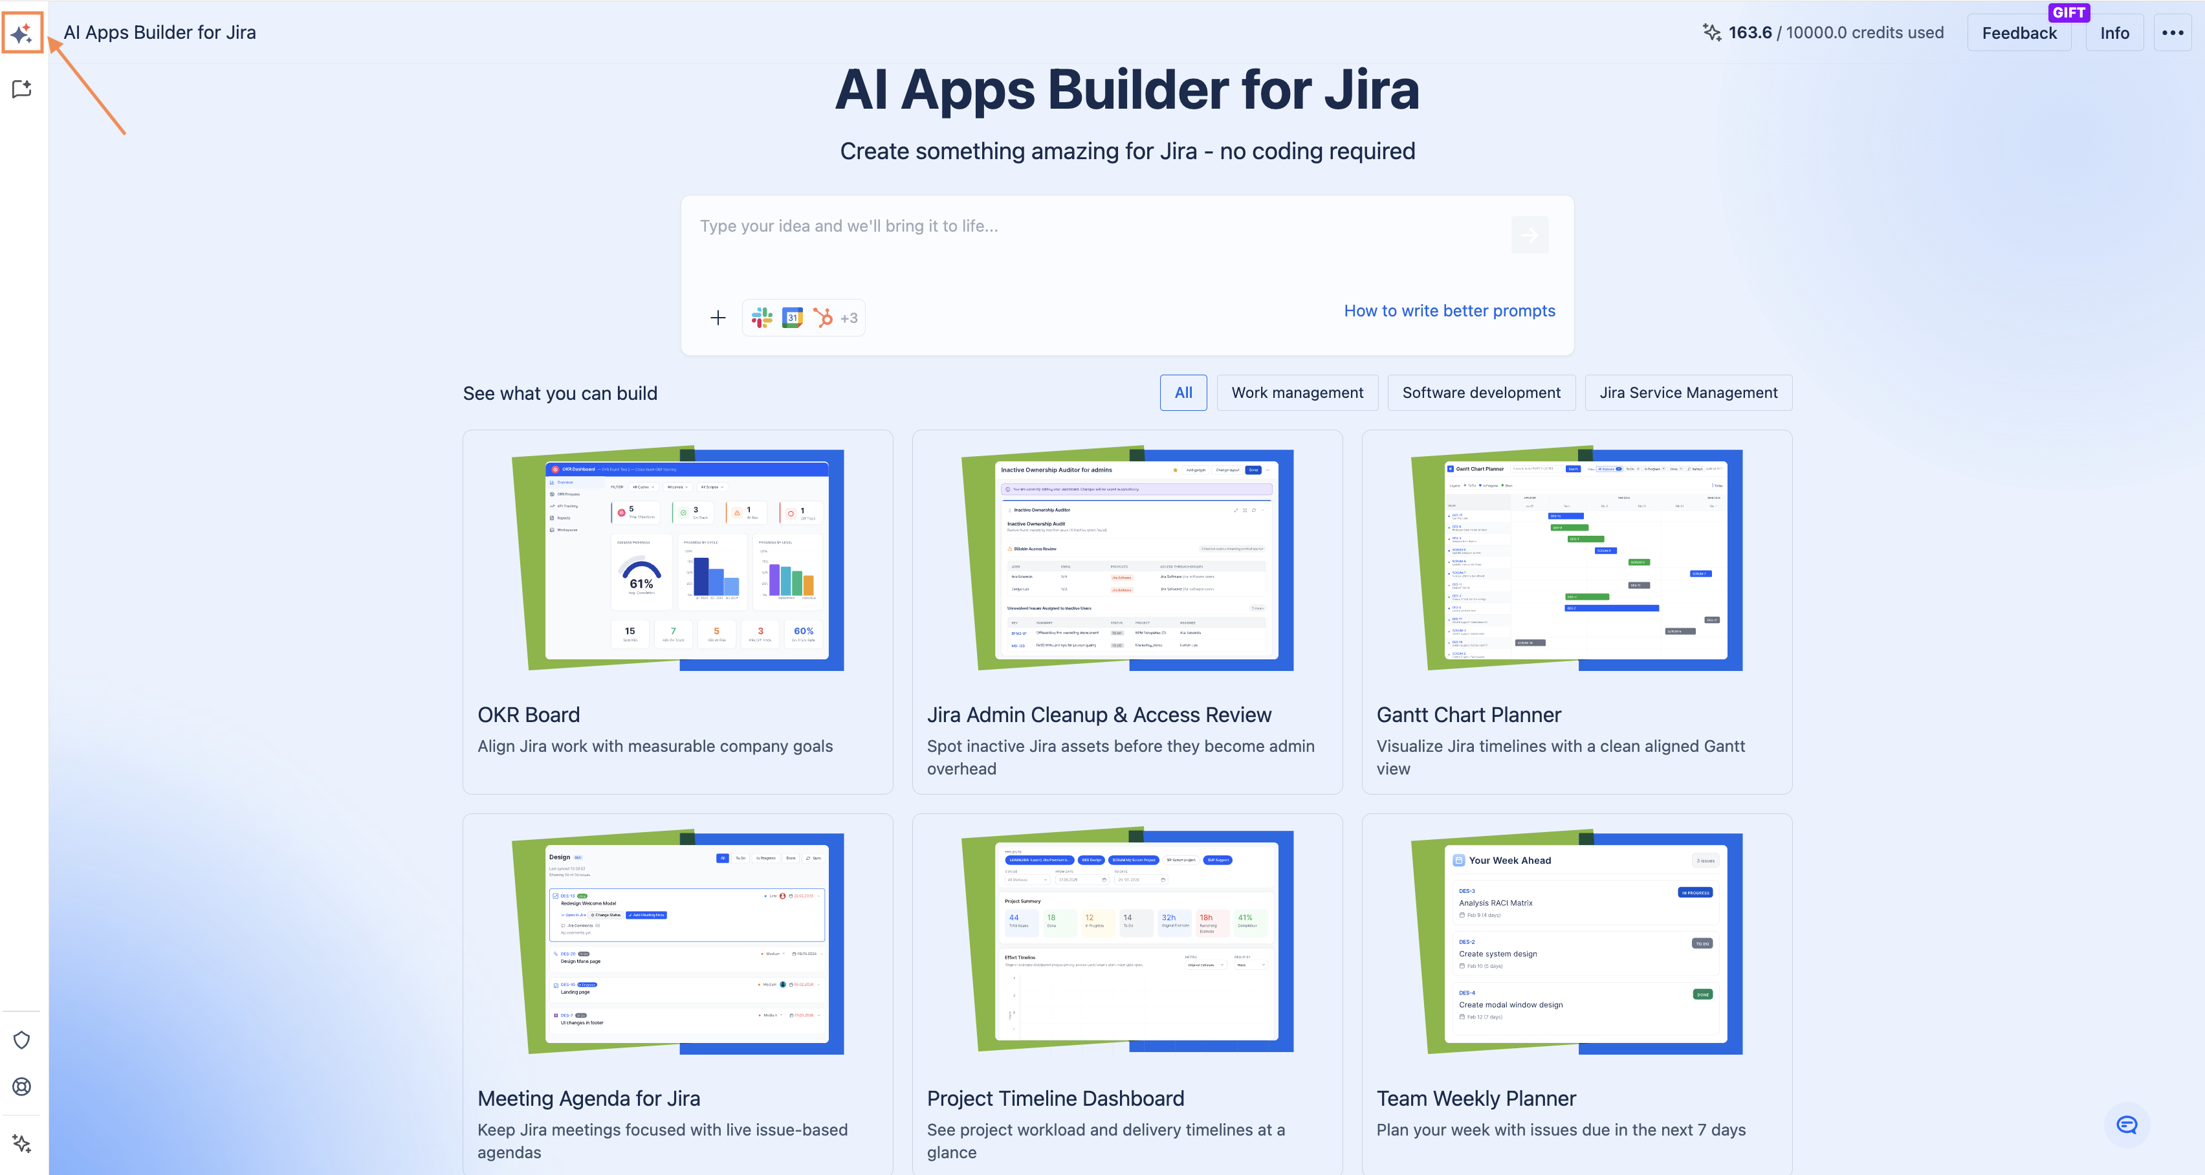Submit prompt with the arrow send button
Image resolution: width=2205 pixels, height=1175 pixels.
tap(1529, 234)
